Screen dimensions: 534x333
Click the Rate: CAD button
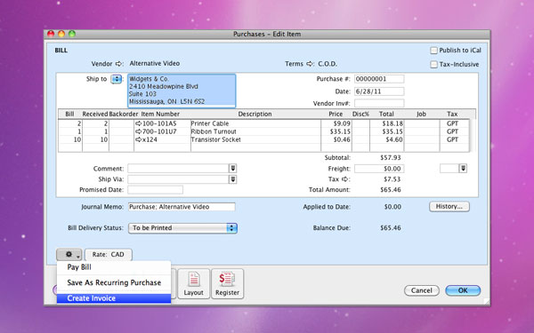(109, 255)
